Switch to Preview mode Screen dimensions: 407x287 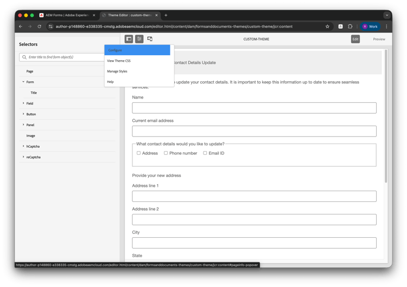click(379, 39)
